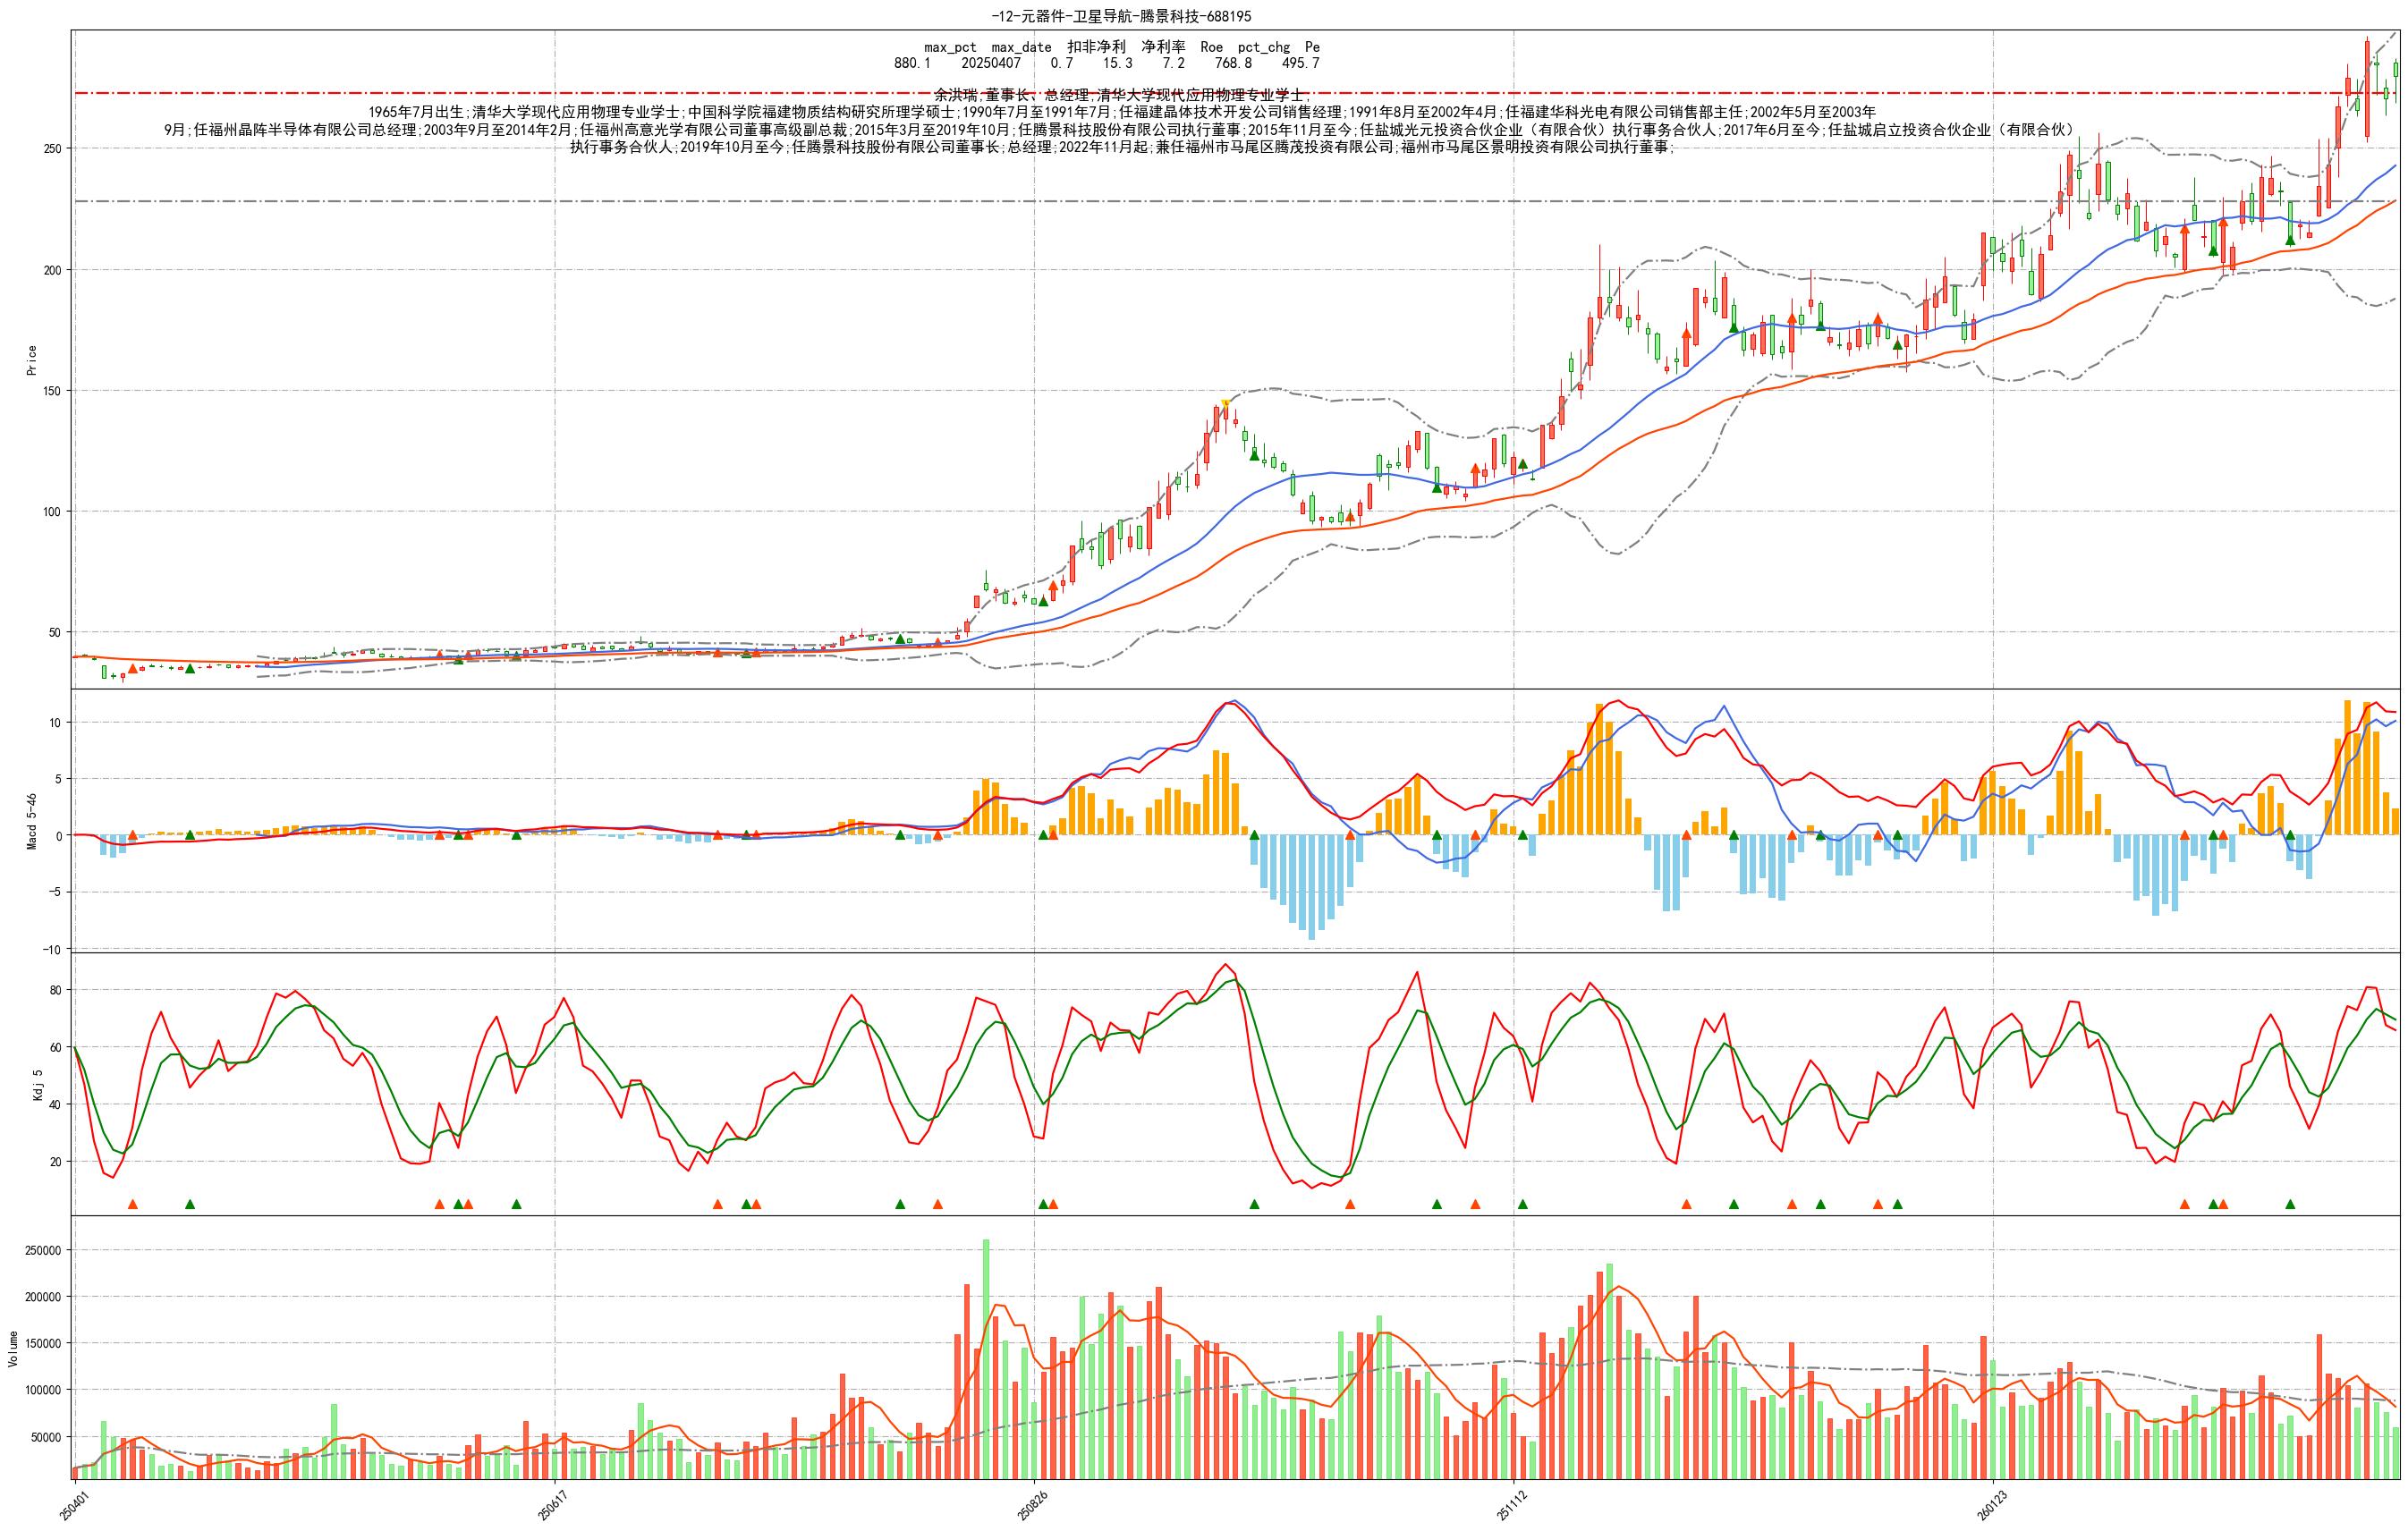Image resolution: width=2408 pixels, height=1531 pixels.
Task: Click the 250 price tick label
Action: coord(51,149)
